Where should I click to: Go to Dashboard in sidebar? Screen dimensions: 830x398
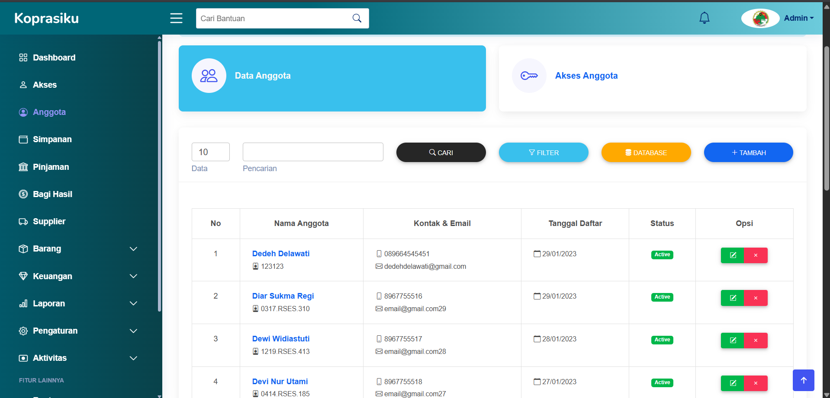coord(54,57)
